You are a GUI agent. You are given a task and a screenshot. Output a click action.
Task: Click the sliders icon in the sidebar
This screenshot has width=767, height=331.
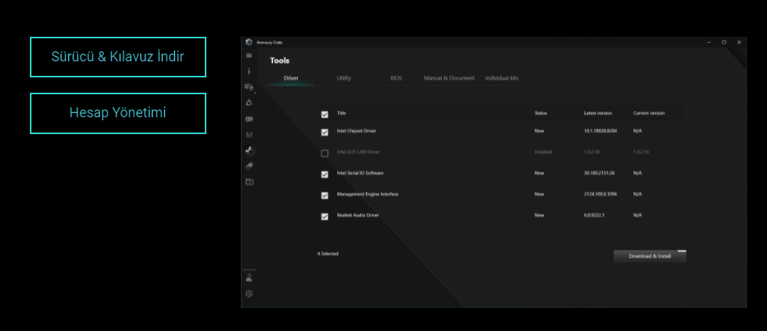[x=249, y=135]
